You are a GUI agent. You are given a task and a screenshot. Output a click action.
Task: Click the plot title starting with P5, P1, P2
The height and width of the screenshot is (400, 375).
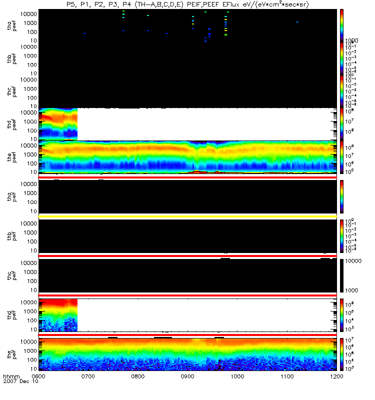[x=187, y=4]
